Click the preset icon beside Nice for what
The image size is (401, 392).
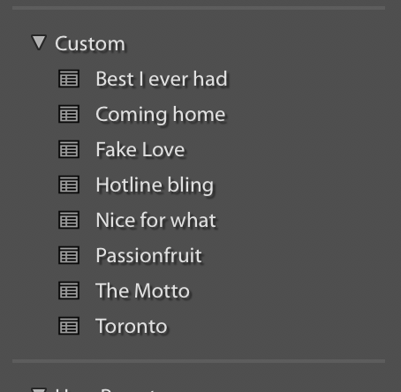click(x=69, y=220)
